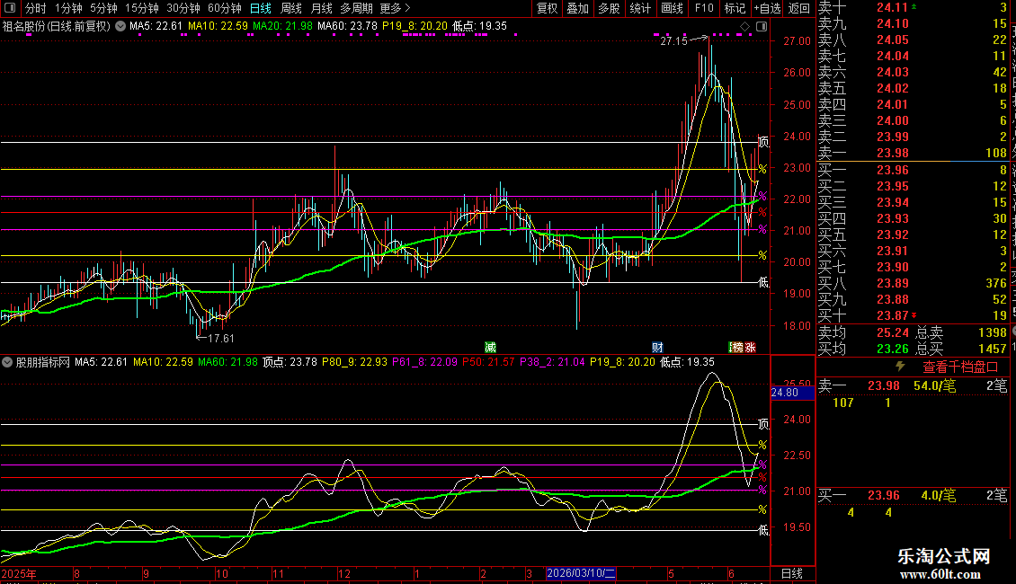Click the P80_9: 22.93 indicator value
Screen dimensions: 1016x584
click(x=354, y=362)
